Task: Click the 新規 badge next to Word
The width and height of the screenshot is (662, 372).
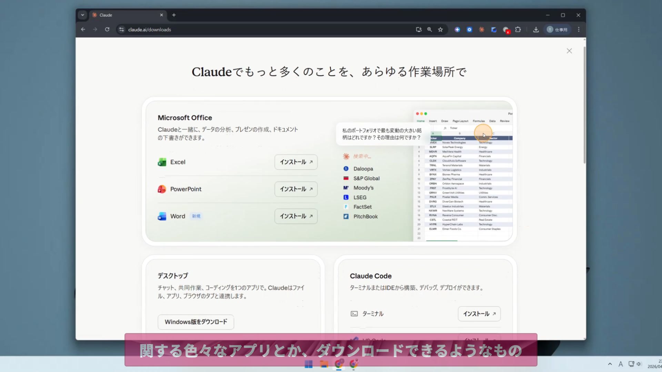Action: tap(196, 216)
